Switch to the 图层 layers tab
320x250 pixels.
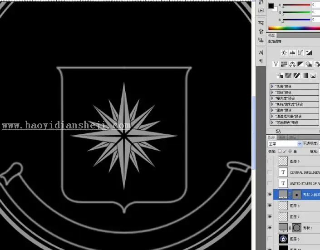(271, 137)
